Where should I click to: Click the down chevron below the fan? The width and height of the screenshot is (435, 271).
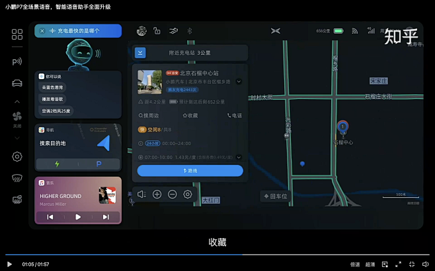pos(17,138)
